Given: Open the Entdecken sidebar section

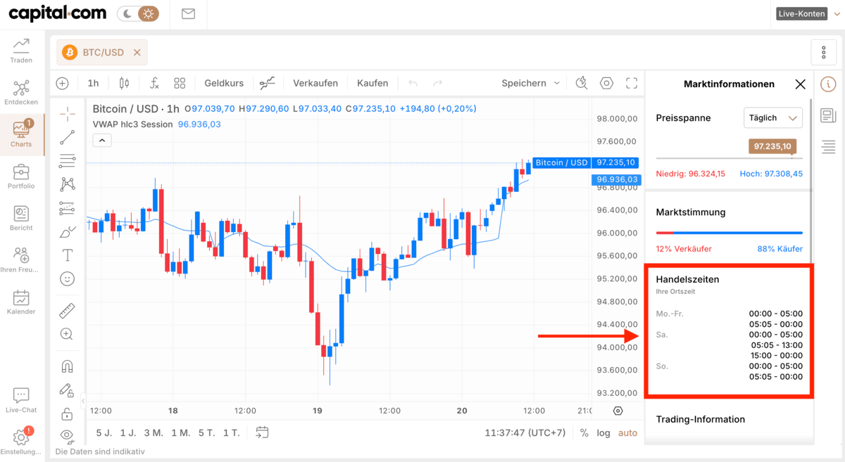Looking at the screenshot, I should (x=21, y=92).
